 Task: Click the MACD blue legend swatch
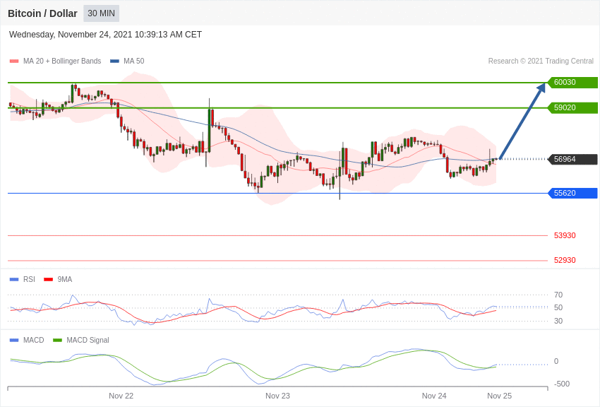(x=14, y=340)
